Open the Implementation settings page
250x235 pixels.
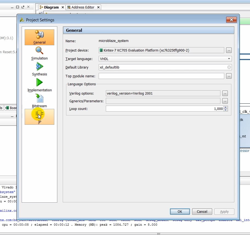tap(39, 85)
